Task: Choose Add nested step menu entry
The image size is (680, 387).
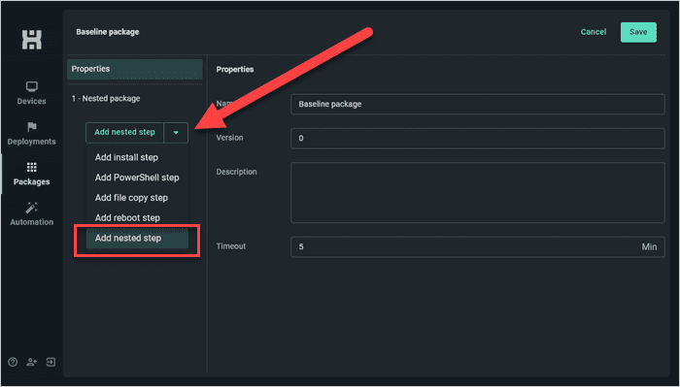Action: 137,238
